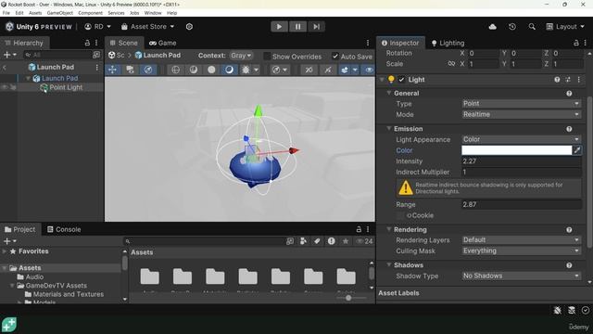The width and height of the screenshot is (593, 334).
Task: Edit the Range value field
Action: [521, 204]
